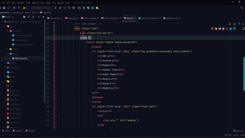Hide the Project panel with minus icon
Image resolution: width=245 pixels, height=138 pixels.
point(43,17)
